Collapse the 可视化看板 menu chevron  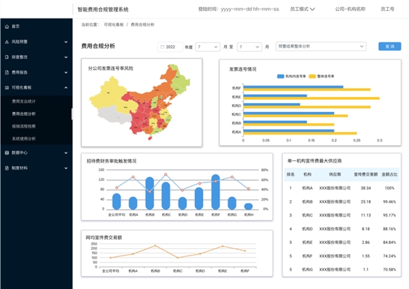tap(65, 87)
